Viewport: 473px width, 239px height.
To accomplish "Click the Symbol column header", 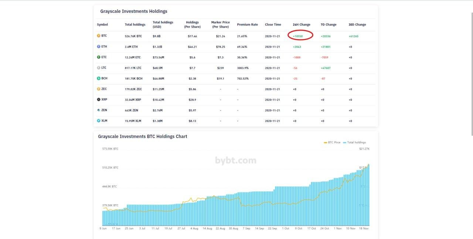I will click(102, 25).
